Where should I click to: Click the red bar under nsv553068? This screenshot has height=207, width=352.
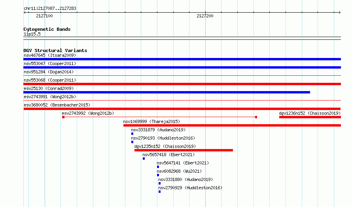pyautogui.click(x=182, y=84)
